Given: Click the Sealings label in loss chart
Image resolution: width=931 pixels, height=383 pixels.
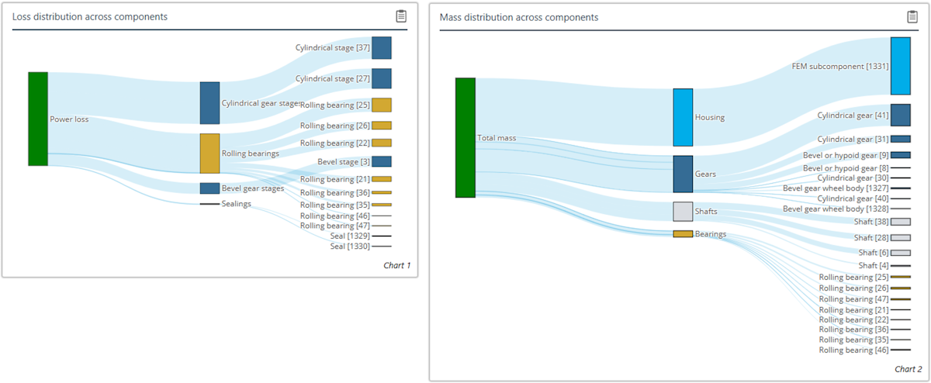Looking at the screenshot, I should coord(237,204).
